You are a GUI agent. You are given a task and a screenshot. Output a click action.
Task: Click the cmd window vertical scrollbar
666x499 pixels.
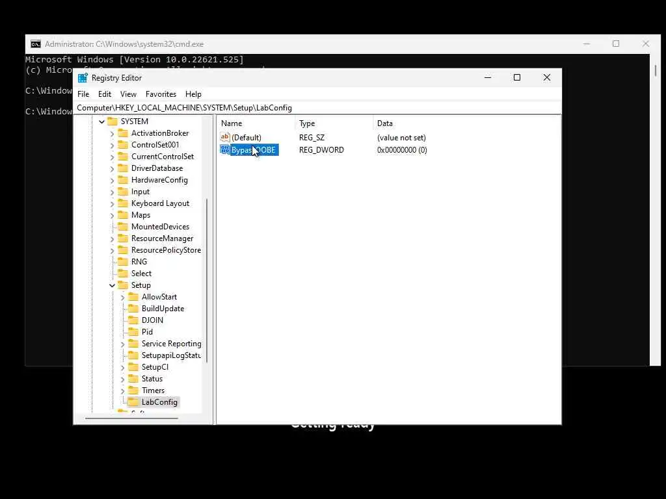pyautogui.click(x=656, y=70)
